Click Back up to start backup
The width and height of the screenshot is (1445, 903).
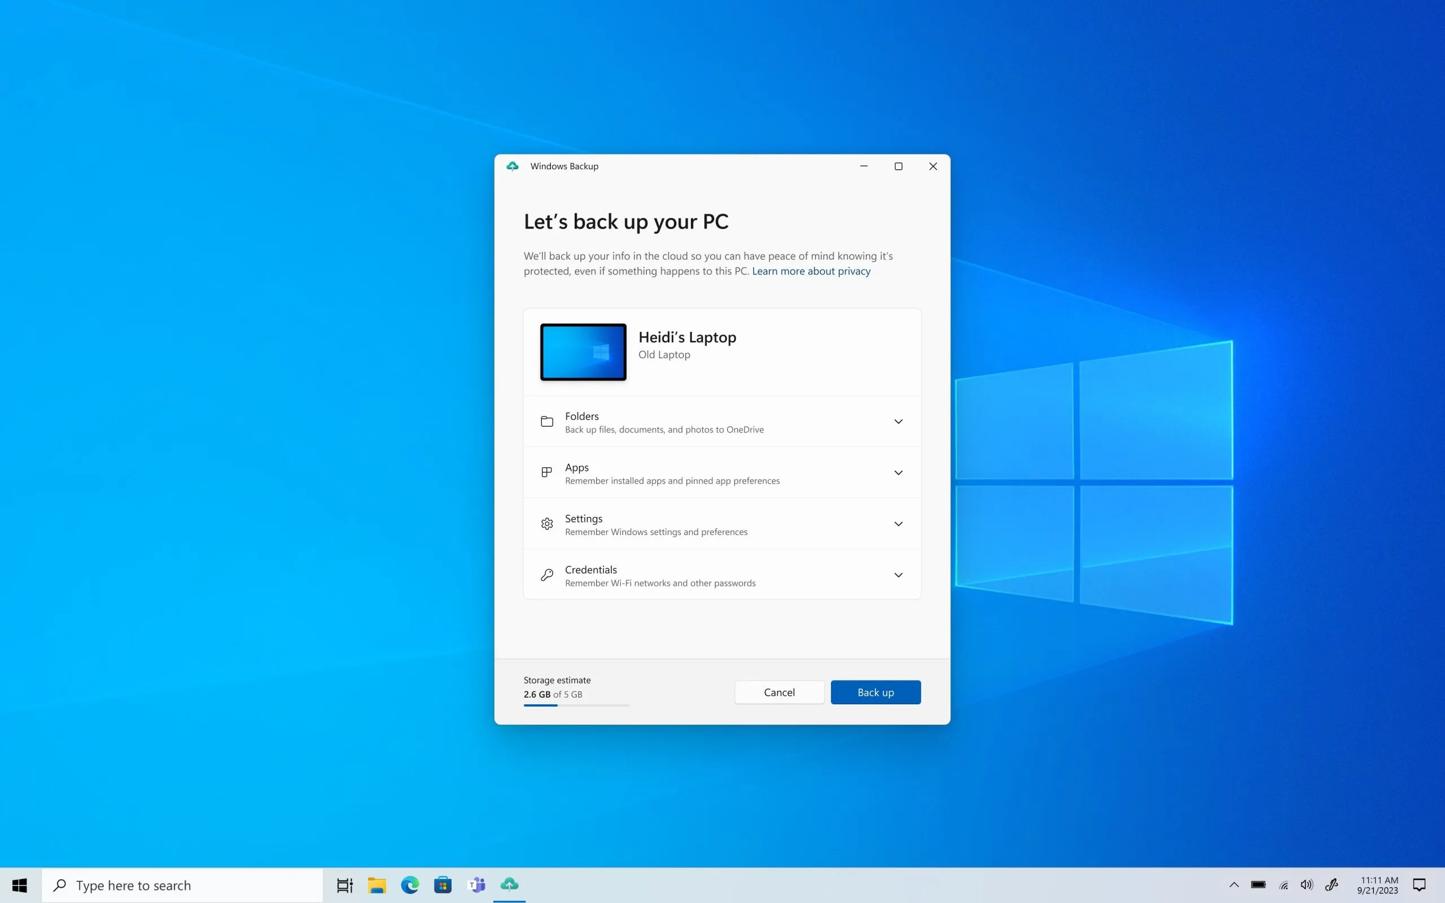875,692
